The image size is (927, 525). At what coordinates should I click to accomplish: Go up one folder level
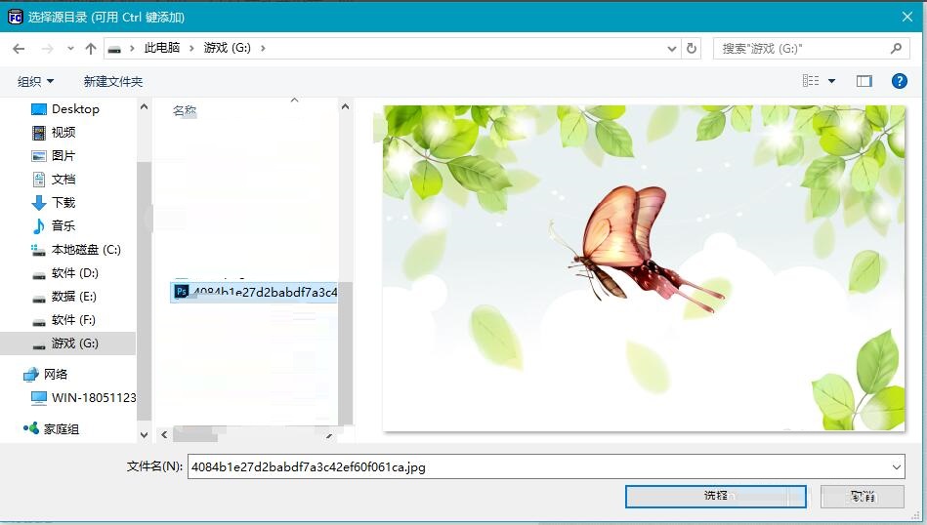91,49
